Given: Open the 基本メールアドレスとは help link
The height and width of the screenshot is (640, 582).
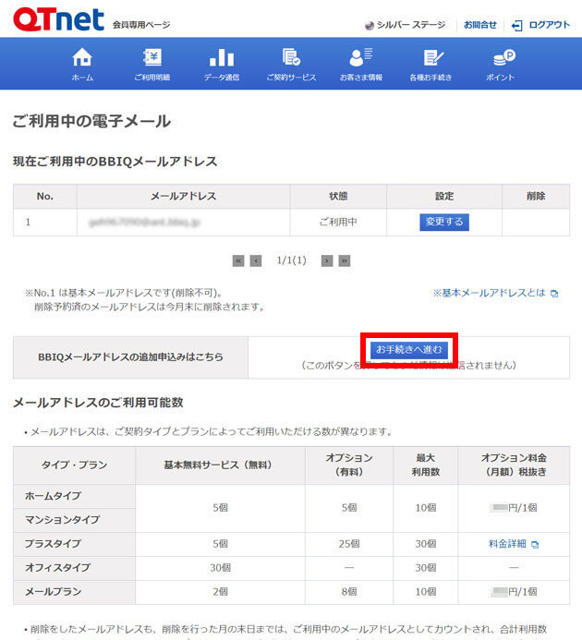Looking at the screenshot, I should coord(495,293).
